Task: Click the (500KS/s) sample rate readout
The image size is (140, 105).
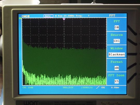Action: (87, 88)
